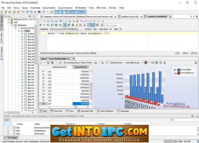Screen dimensions: 199x143
Task: Select the highlighted 1500000 cell in row 18
Action: coord(81,104)
